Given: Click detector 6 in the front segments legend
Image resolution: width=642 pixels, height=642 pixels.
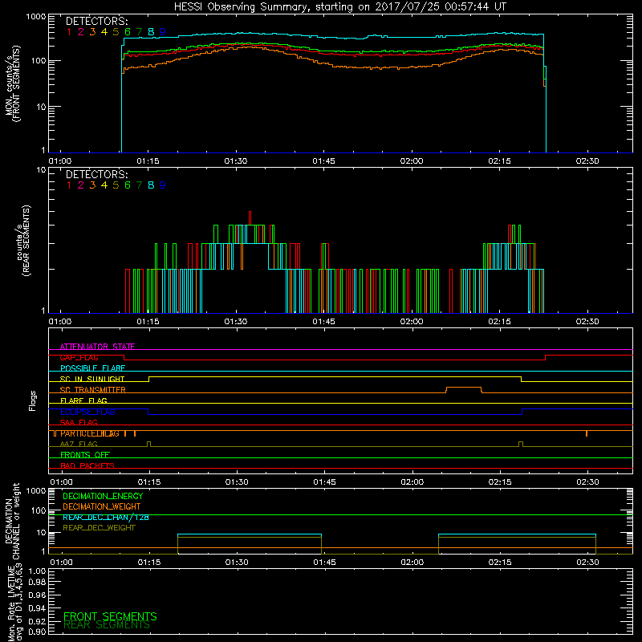Looking at the screenshot, I should coord(128,31).
